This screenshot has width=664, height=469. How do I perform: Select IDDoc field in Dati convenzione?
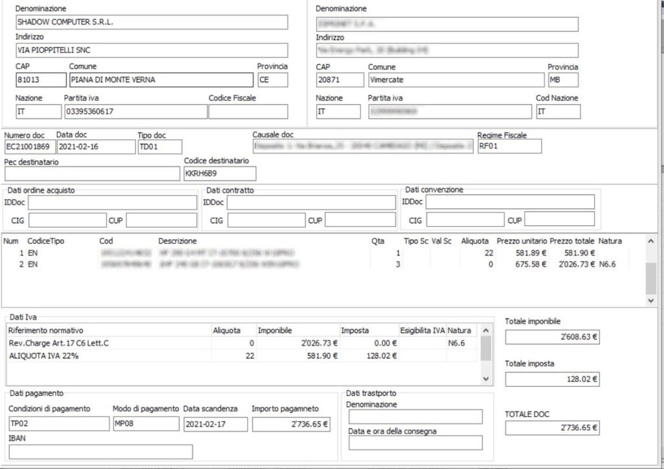click(x=510, y=202)
